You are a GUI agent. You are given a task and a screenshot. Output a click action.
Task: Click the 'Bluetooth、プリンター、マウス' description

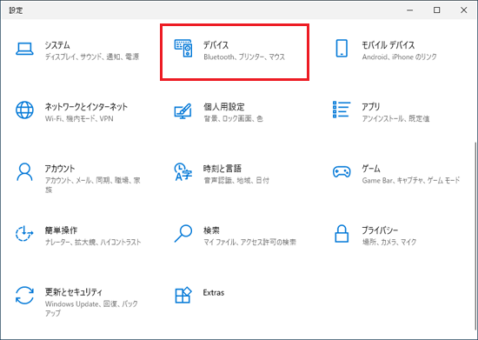click(x=244, y=57)
